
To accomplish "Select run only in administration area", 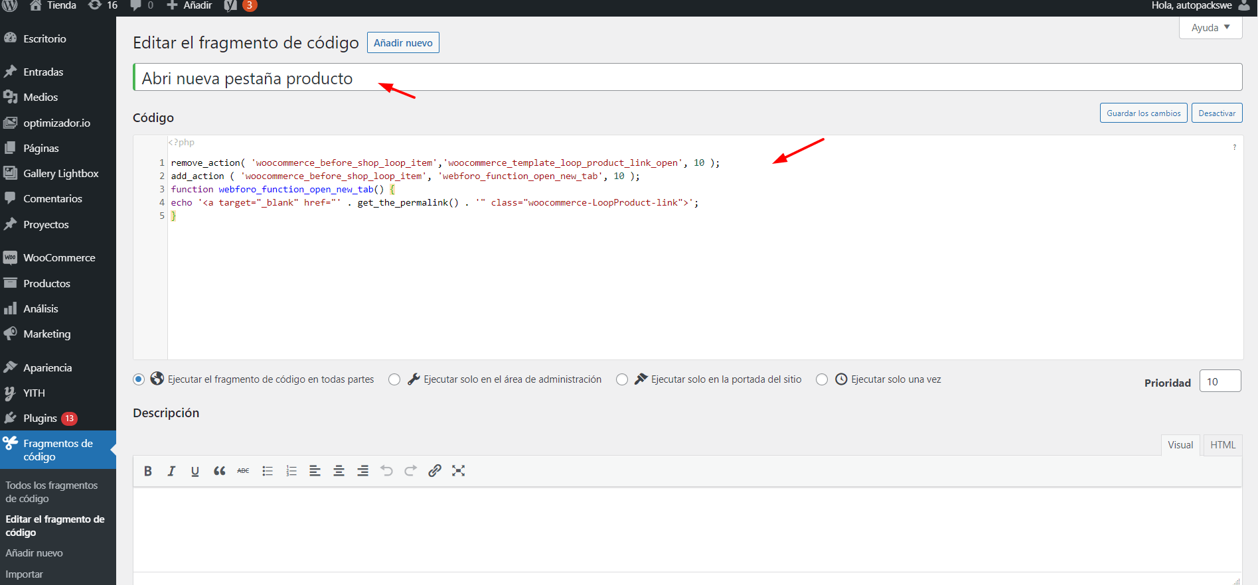I will 394,379.
